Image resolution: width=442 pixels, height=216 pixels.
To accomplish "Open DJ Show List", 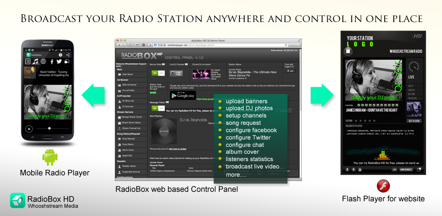I will 132,101.
